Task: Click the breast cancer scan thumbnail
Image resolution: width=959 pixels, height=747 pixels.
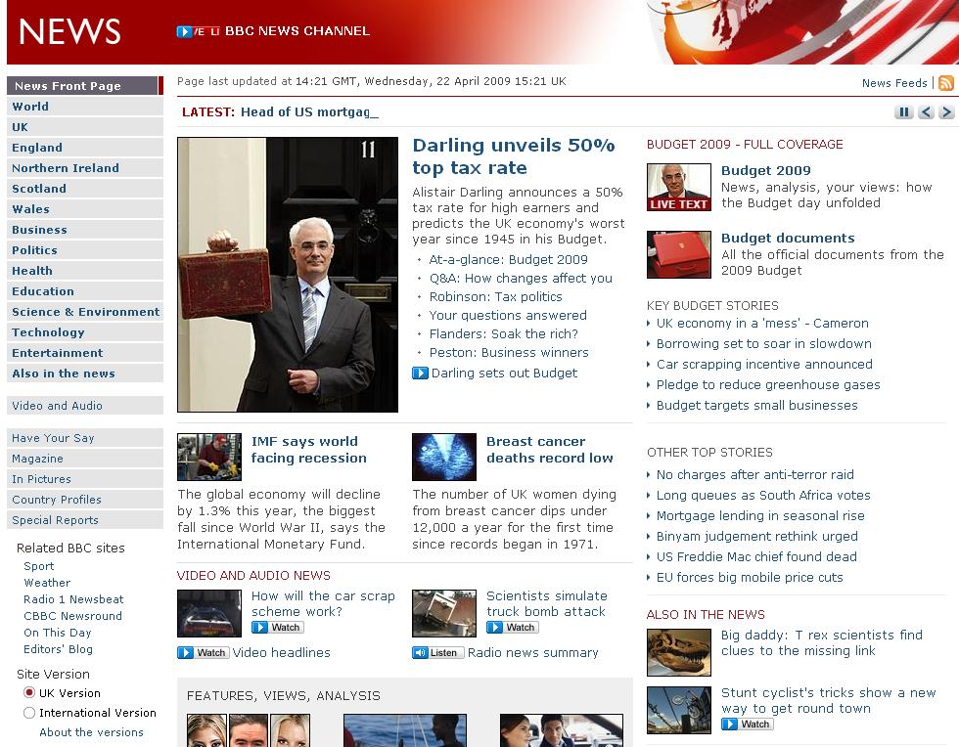Action: point(444,457)
